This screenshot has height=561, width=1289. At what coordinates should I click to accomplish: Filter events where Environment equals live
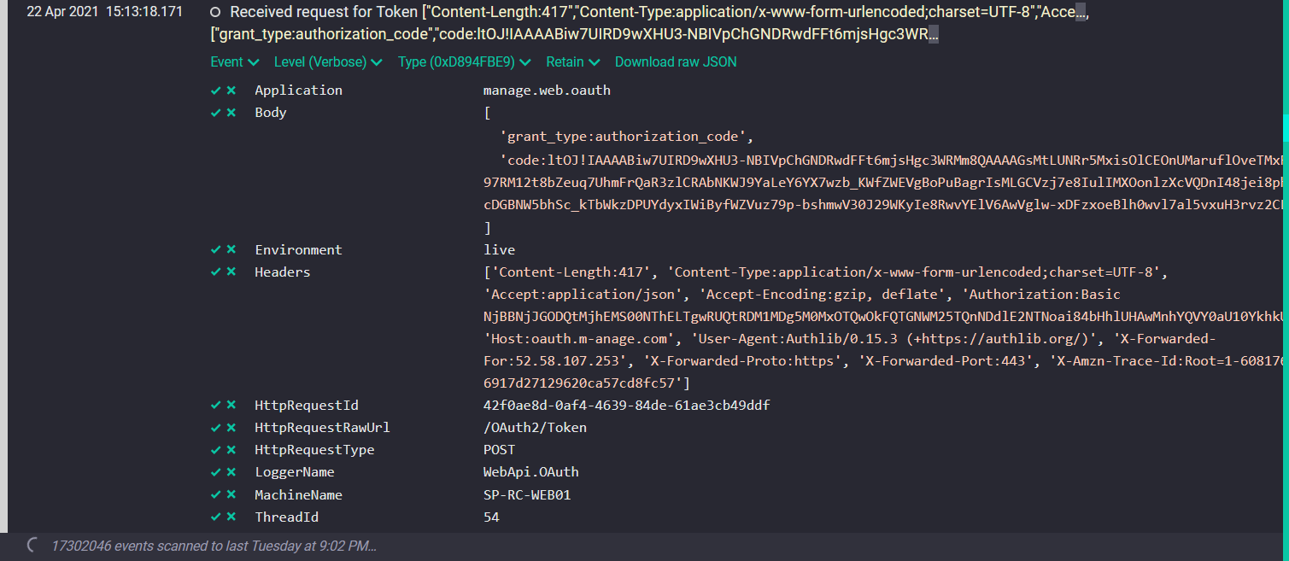(215, 249)
